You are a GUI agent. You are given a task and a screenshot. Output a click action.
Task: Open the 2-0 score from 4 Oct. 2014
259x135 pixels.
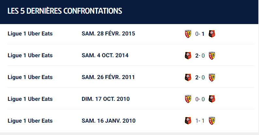pyautogui.click(x=200, y=56)
